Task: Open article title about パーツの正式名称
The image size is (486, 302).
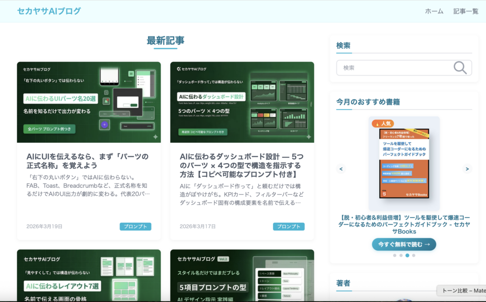Action: click(x=88, y=161)
